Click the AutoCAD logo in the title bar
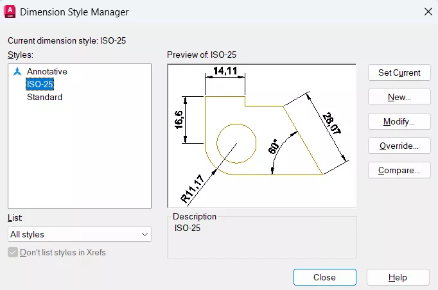Screen dimensions: 438x290 click(x=10, y=12)
